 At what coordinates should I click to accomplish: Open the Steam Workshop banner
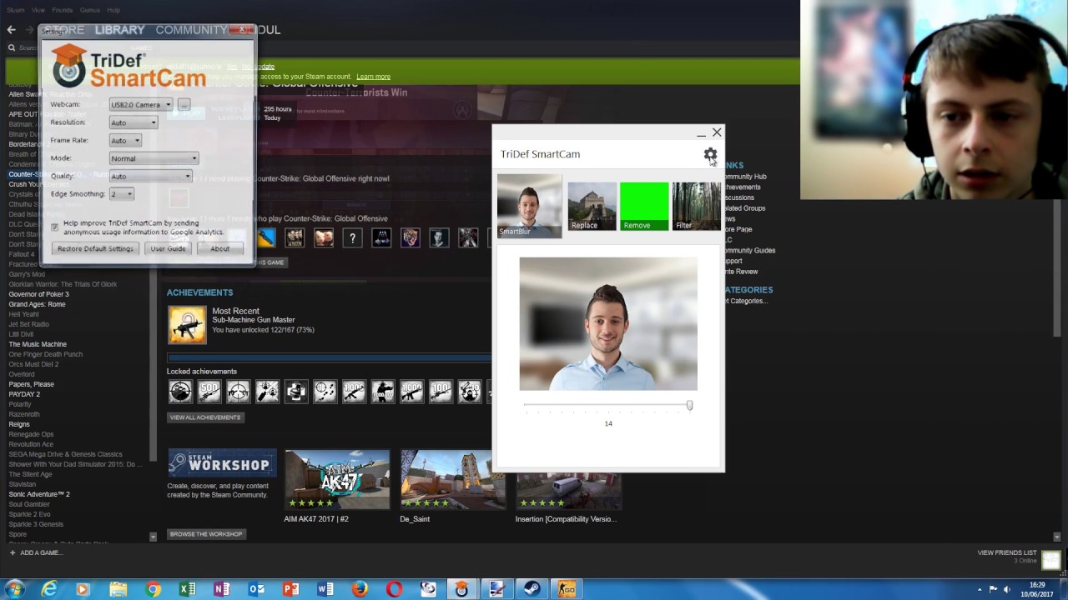(x=222, y=462)
